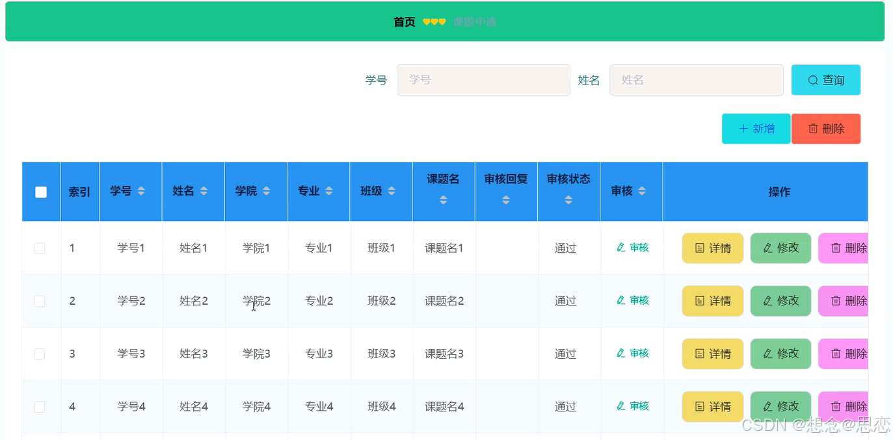Click cell 课题名2

point(444,301)
